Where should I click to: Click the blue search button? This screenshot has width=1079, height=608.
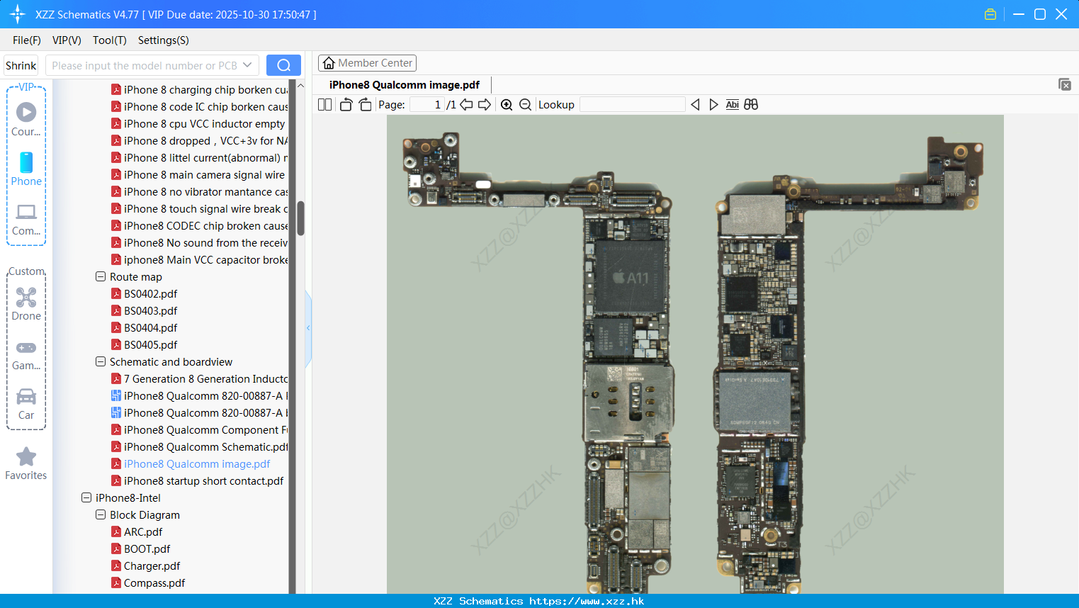283,65
